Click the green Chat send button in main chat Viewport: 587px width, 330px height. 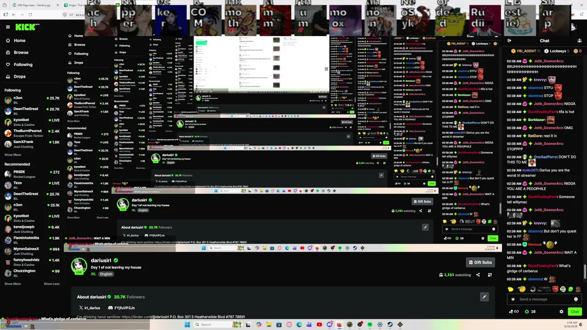click(575, 312)
